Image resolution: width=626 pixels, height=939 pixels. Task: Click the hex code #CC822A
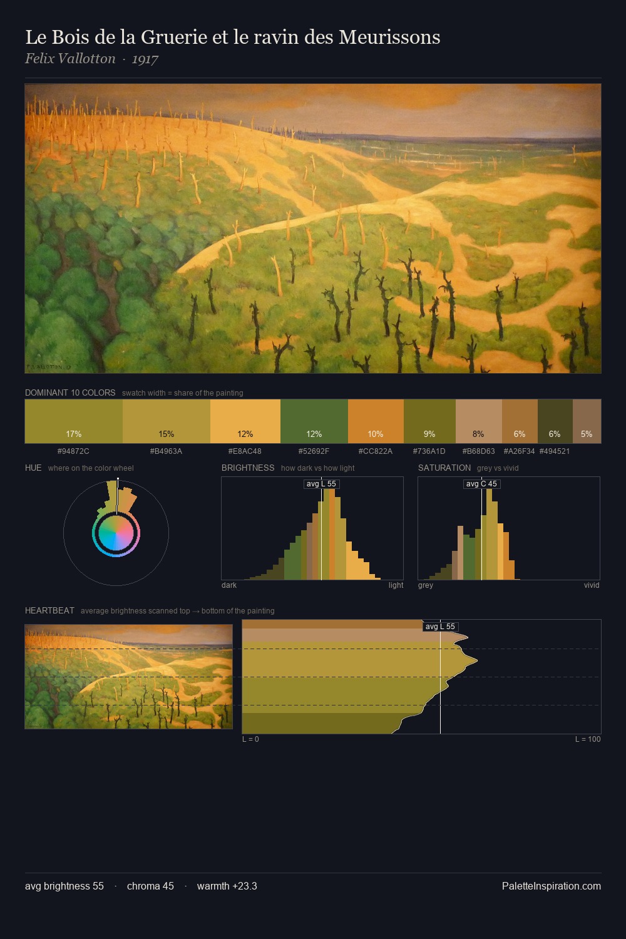pos(376,451)
